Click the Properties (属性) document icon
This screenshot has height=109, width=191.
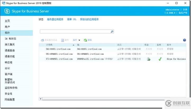(62, 40)
